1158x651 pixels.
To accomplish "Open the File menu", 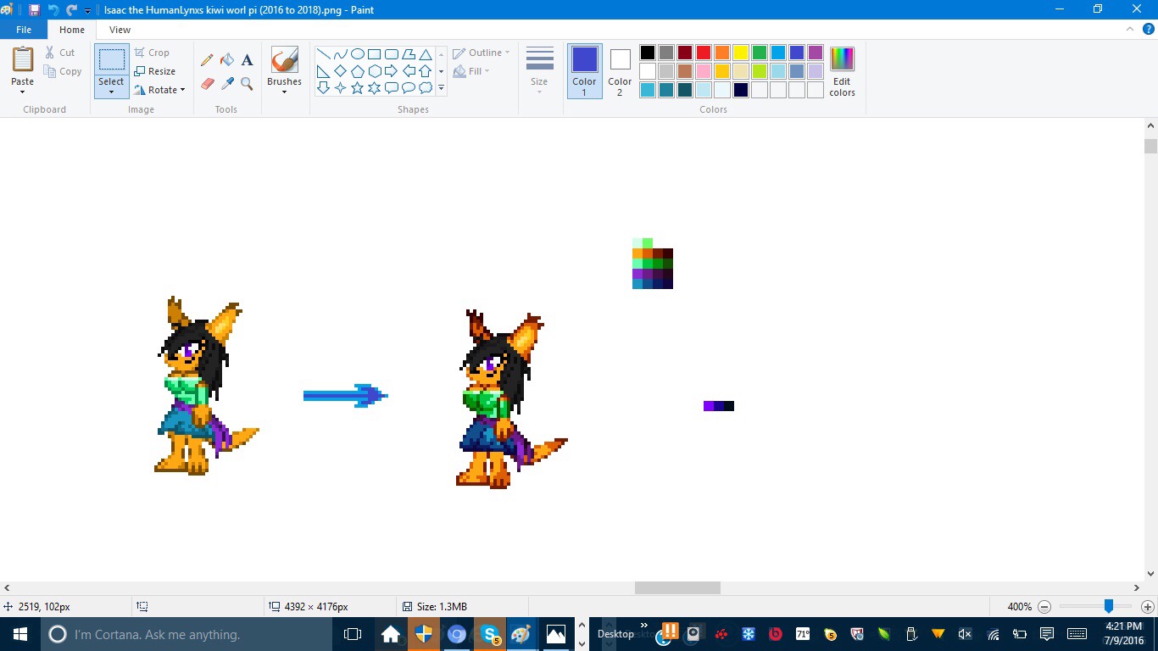I will point(24,30).
